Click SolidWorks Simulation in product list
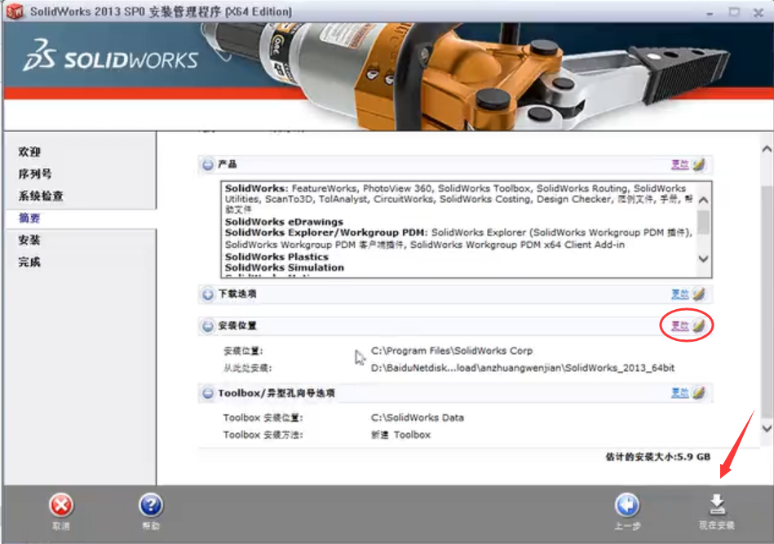774x544 pixels. [285, 268]
